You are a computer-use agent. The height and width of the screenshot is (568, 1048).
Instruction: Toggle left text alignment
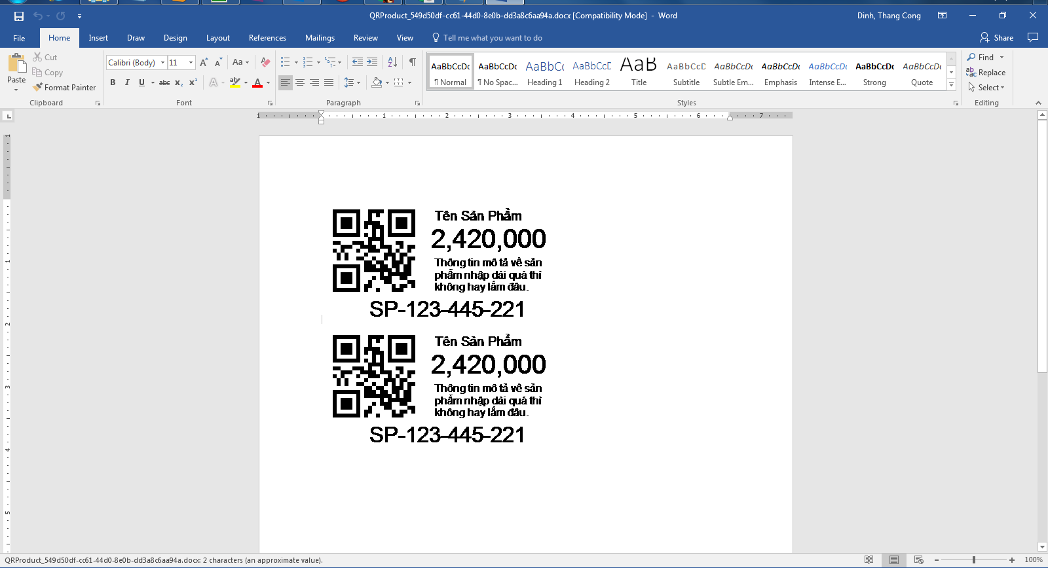(x=286, y=82)
